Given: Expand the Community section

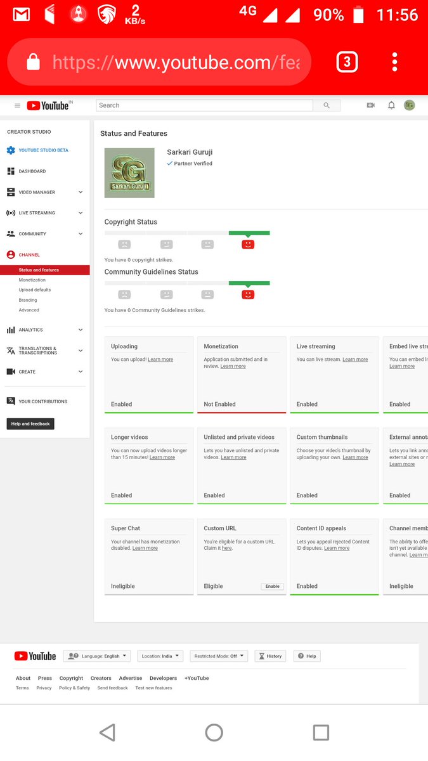Looking at the screenshot, I should pos(81,234).
